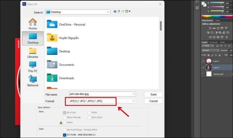Open the View Menu dropdown arrow
Screen dimensions: 233x138
point(130,11)
